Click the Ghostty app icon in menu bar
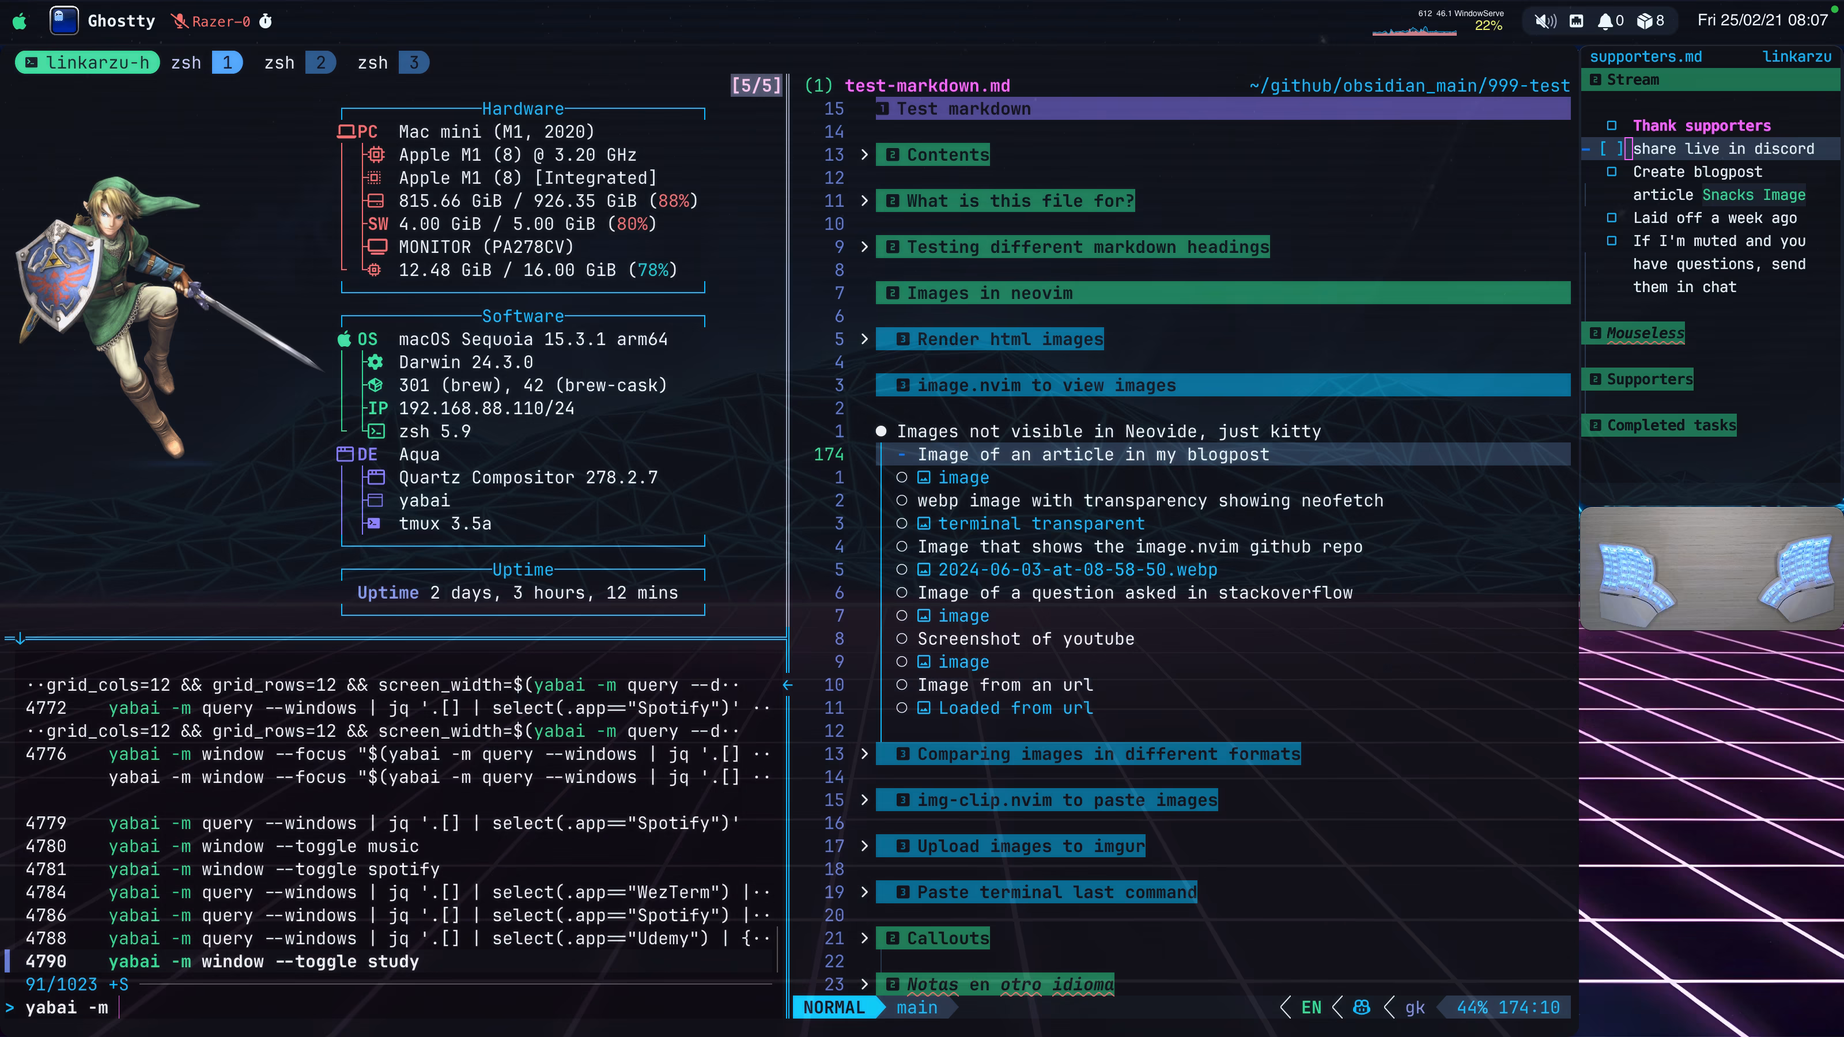This screenshot has height=1037, width=1844. click(64, 21)
